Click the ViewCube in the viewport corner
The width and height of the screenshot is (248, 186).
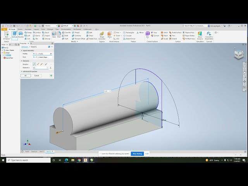(x=239, y=54)
